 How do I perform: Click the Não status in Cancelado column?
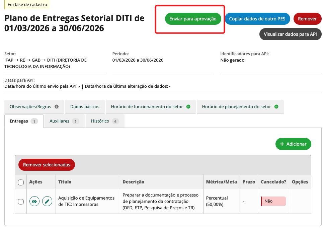click(273, 201)
